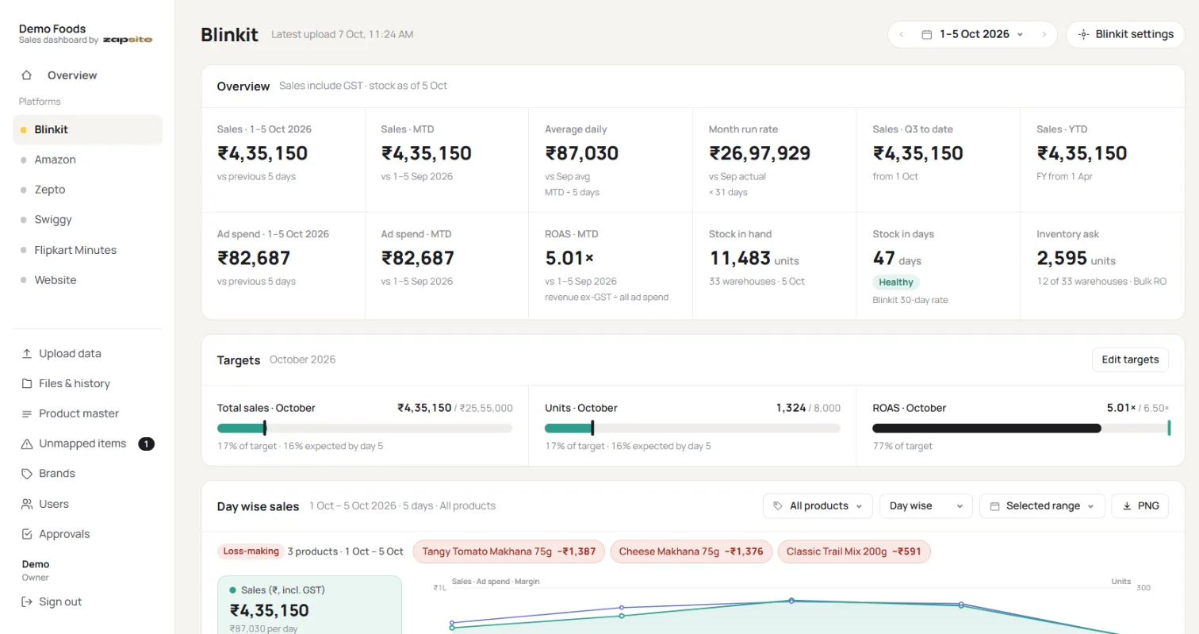Click the Month run rate value ₹26,97,929
Viewport: 1199px width, 634px height.
tap(760, 153)
